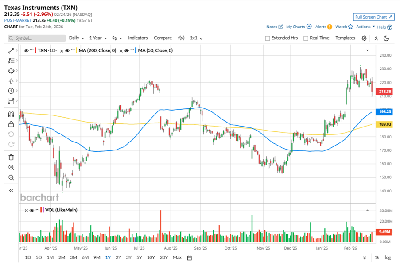Open the Daily interval dropdown
The image size is (400, 265).
pos(76,38)
